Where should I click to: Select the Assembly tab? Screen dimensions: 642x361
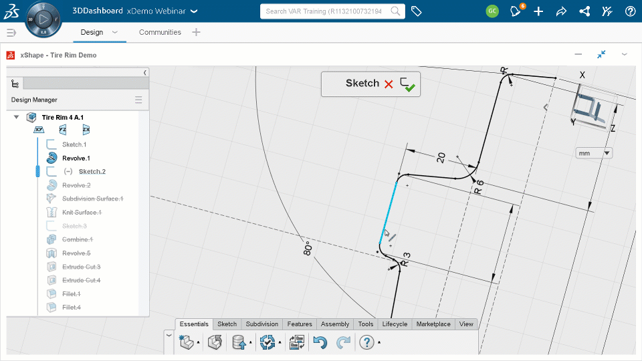(x=335, y=324)
